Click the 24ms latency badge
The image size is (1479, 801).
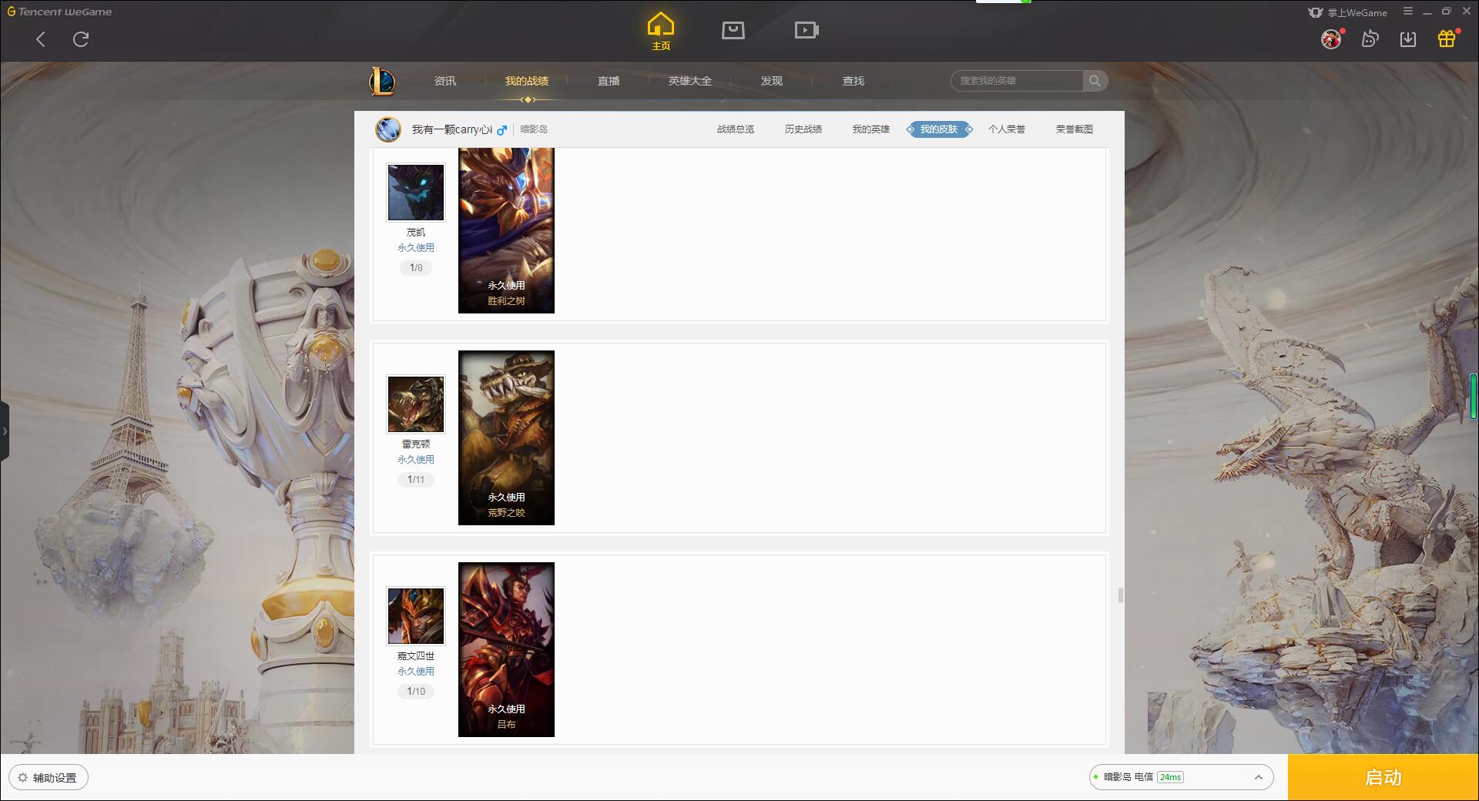[1170, 777]
